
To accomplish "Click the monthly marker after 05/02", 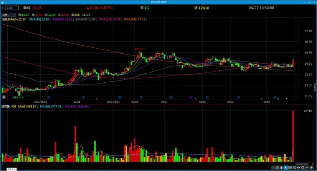I will 239,98.
